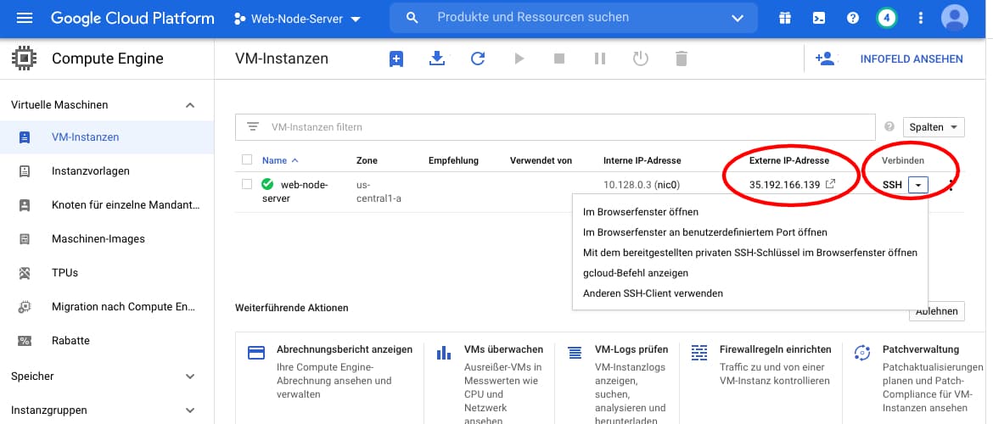Image resolution: width=993 pixels, height=424 pixels.
Task: Click the import VM download icon
Action: (437, 59)
